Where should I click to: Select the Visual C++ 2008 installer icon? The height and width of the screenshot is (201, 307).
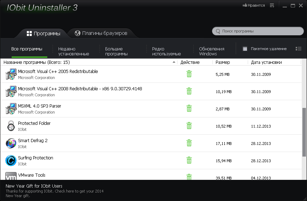(x=11, y=91)
